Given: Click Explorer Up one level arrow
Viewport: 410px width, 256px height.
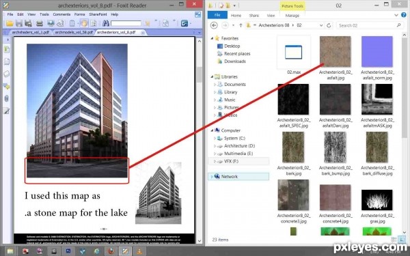Looking at the screenshot, I should click(241, 25).
